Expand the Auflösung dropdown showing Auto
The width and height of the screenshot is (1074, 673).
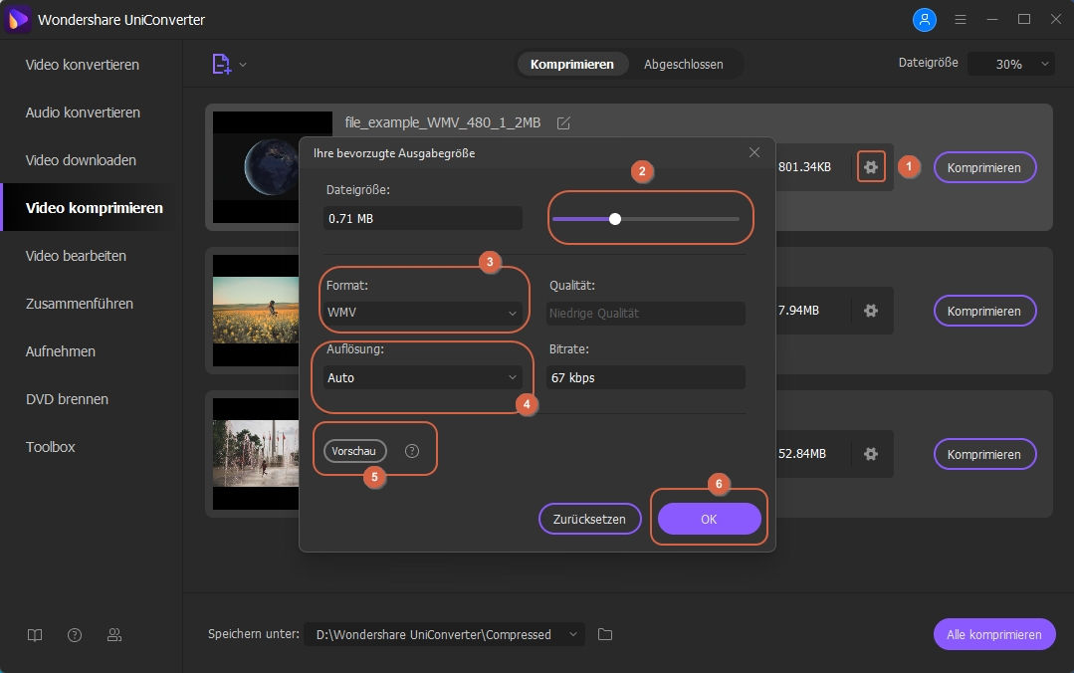click(423, 377)
